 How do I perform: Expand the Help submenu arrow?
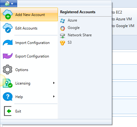tap(54, 97)
